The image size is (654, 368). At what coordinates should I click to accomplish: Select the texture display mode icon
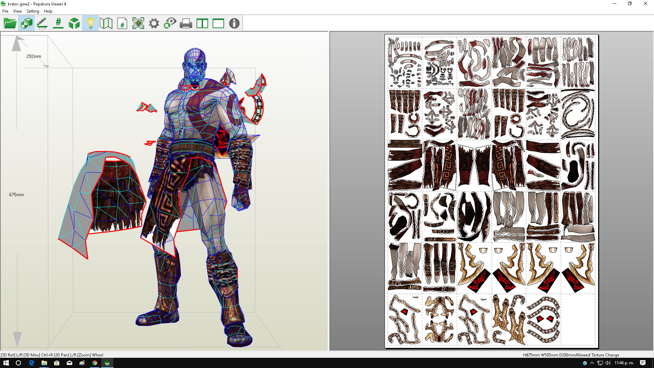click(27, 23)
